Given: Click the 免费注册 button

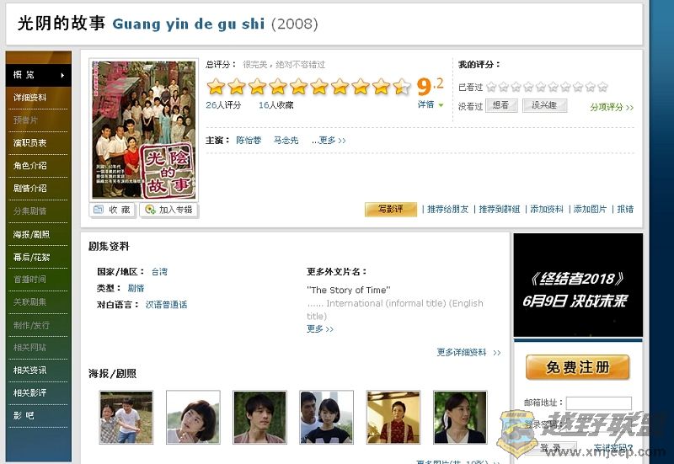Looking at the screenshot, I should coord(578,367).
